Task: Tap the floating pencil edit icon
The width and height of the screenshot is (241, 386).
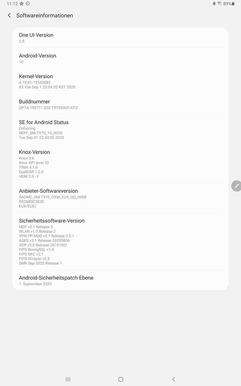Action: pyautogui.click(x=237, y=186)
